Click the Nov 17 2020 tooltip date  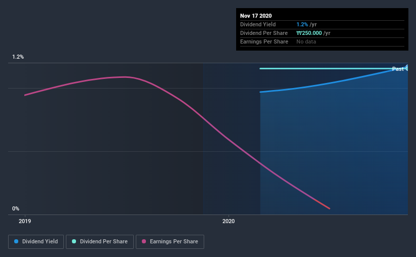coord(256,16)
